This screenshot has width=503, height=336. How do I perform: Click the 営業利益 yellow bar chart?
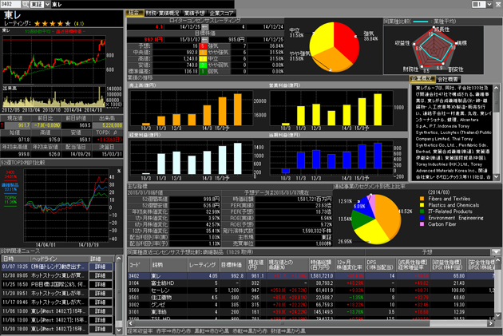331,109
